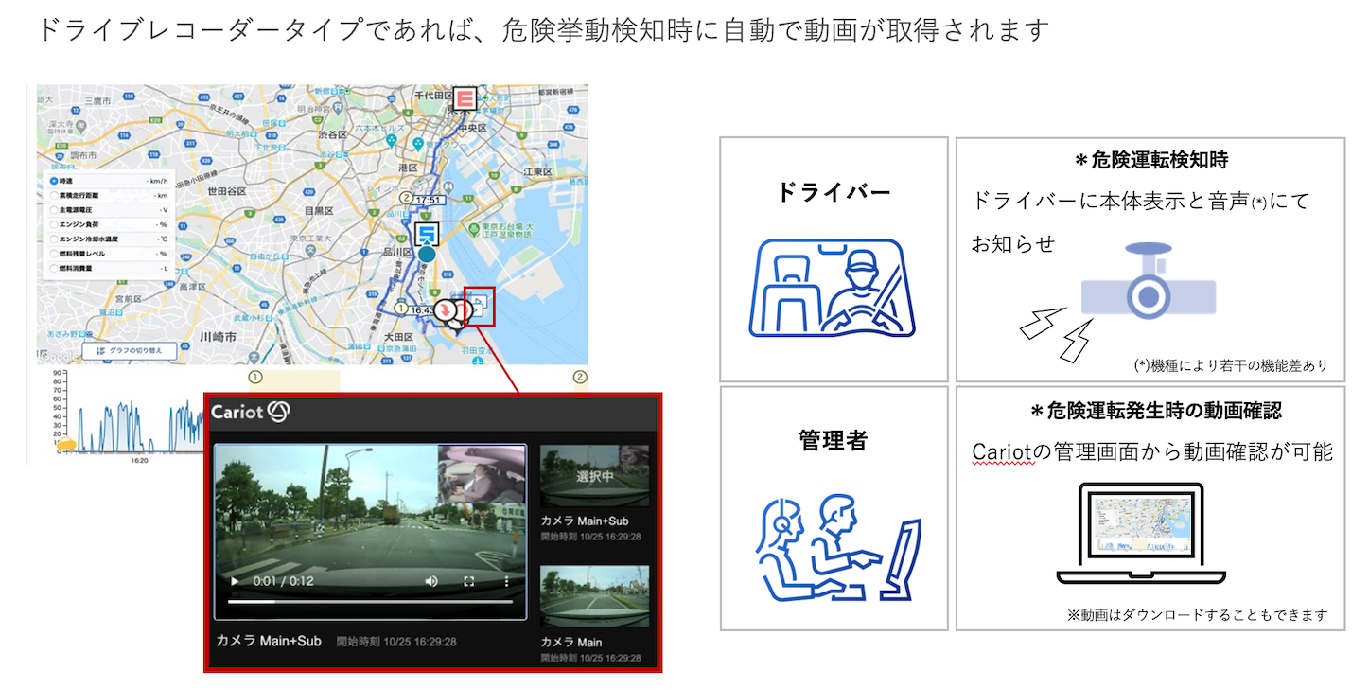Select the エンジン負荷 radio button
This screenshot has height=689, width=1369.
(54, 224)
